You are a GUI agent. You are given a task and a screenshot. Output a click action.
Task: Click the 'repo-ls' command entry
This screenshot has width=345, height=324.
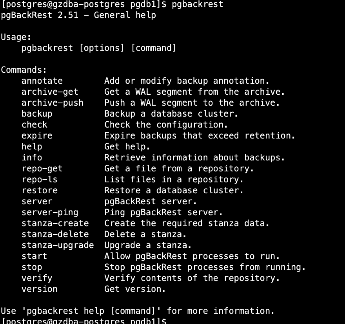pos(40,180)
